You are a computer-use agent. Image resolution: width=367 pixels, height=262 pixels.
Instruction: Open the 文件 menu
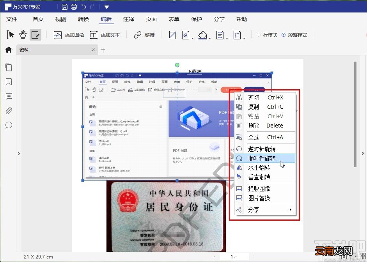point(12,19)
